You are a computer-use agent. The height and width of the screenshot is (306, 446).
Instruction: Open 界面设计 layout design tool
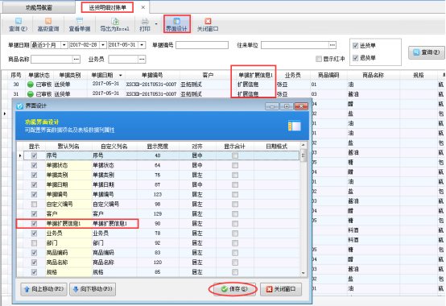click(x=176, y=24)
